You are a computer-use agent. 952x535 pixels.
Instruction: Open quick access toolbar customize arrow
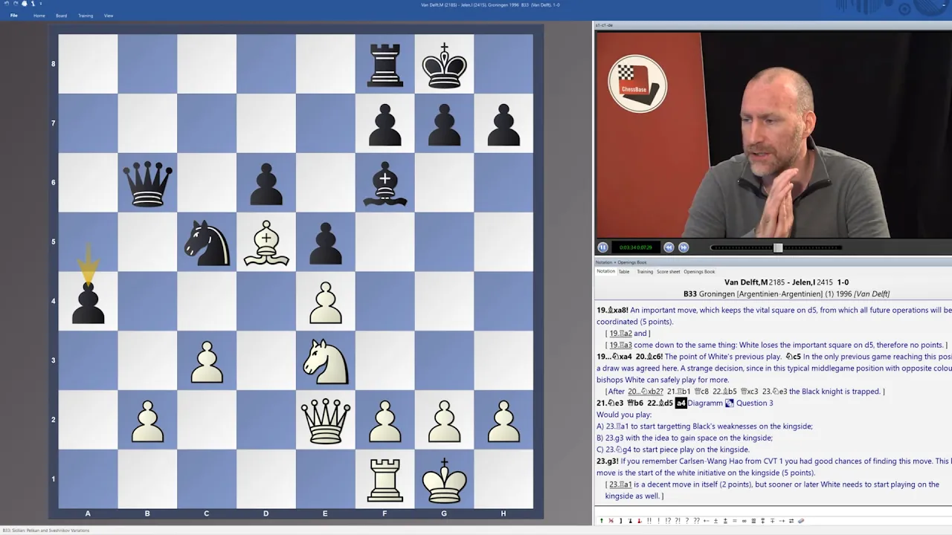point(41,4)
